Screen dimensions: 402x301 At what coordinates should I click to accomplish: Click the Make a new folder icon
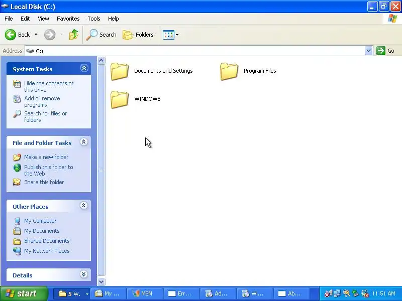17,157
